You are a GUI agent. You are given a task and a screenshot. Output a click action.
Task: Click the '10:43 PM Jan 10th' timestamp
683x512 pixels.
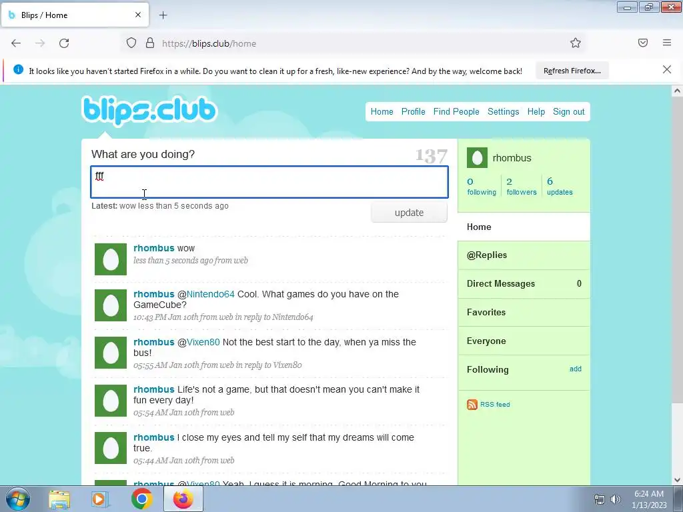click(x=165, y=317)
